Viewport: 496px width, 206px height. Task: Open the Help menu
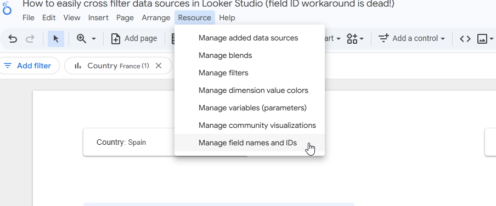pyautogui.click(x=227, y=17)
